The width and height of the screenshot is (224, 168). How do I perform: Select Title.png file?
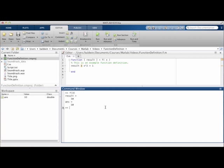click(x=12, y=76)
